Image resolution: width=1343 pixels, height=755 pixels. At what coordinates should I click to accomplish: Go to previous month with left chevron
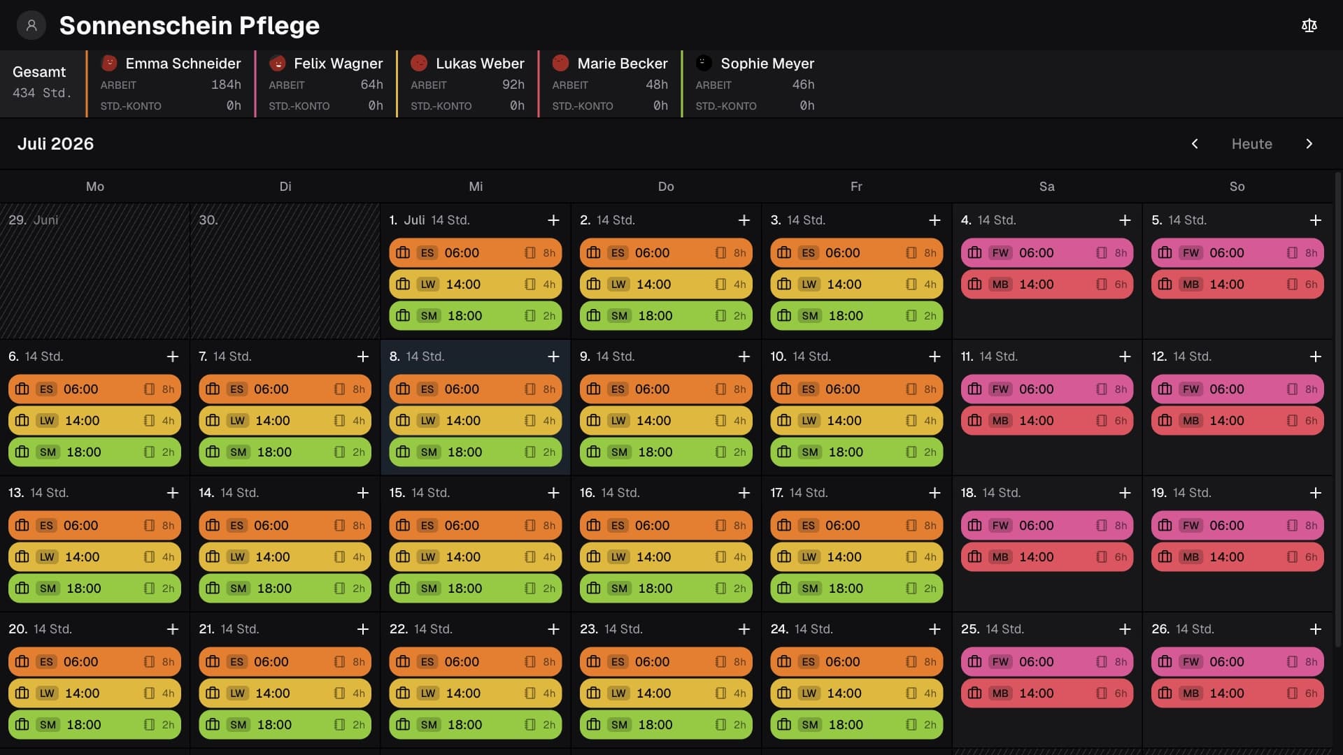[x=1195, y=144]
